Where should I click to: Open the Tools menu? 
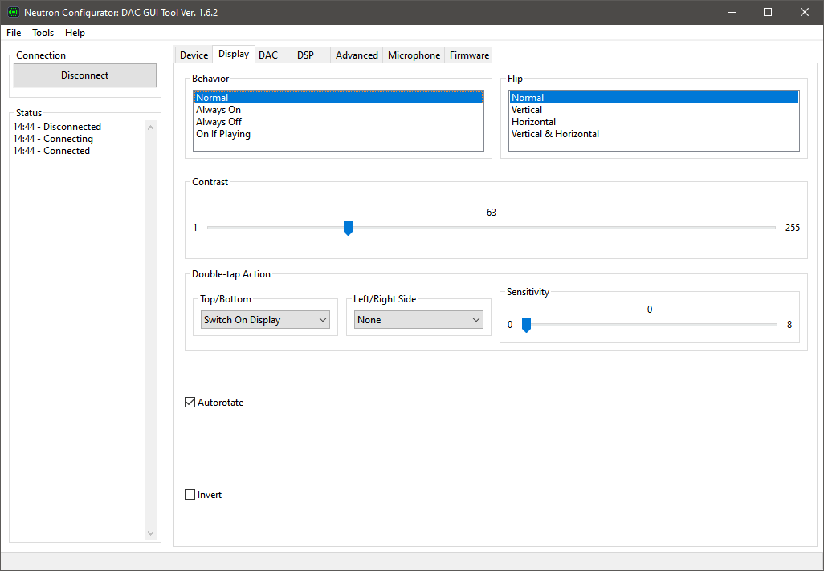tap(43, 33)
